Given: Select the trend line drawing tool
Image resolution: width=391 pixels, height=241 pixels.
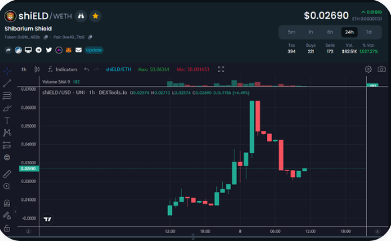Looking at the screenshot, I should point(7,83).
